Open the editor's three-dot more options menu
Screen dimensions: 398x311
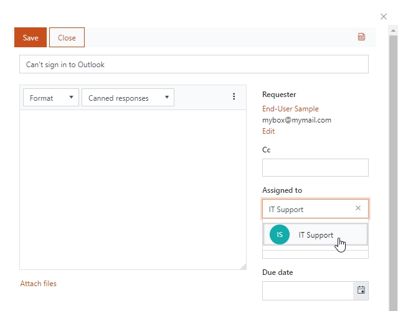(x=234, y=96)
